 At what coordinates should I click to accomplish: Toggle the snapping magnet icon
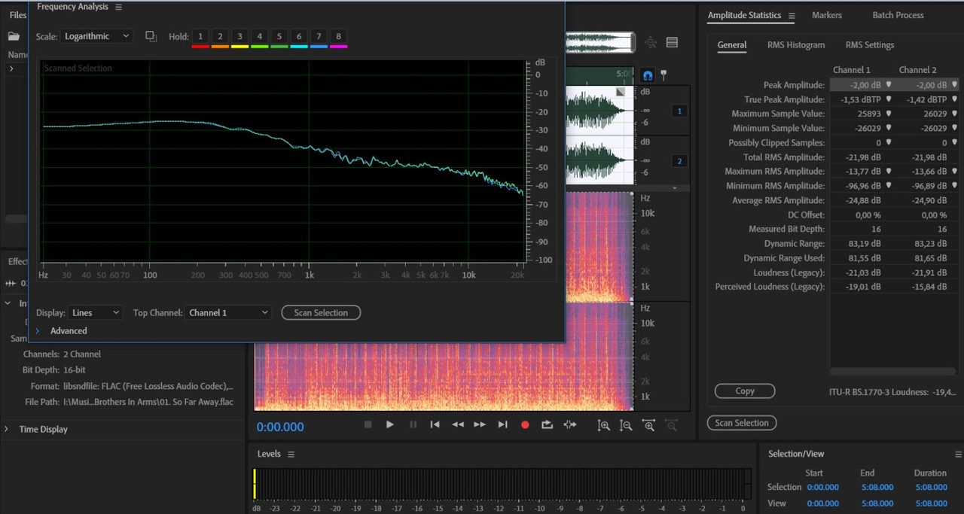tap(648, 75)
